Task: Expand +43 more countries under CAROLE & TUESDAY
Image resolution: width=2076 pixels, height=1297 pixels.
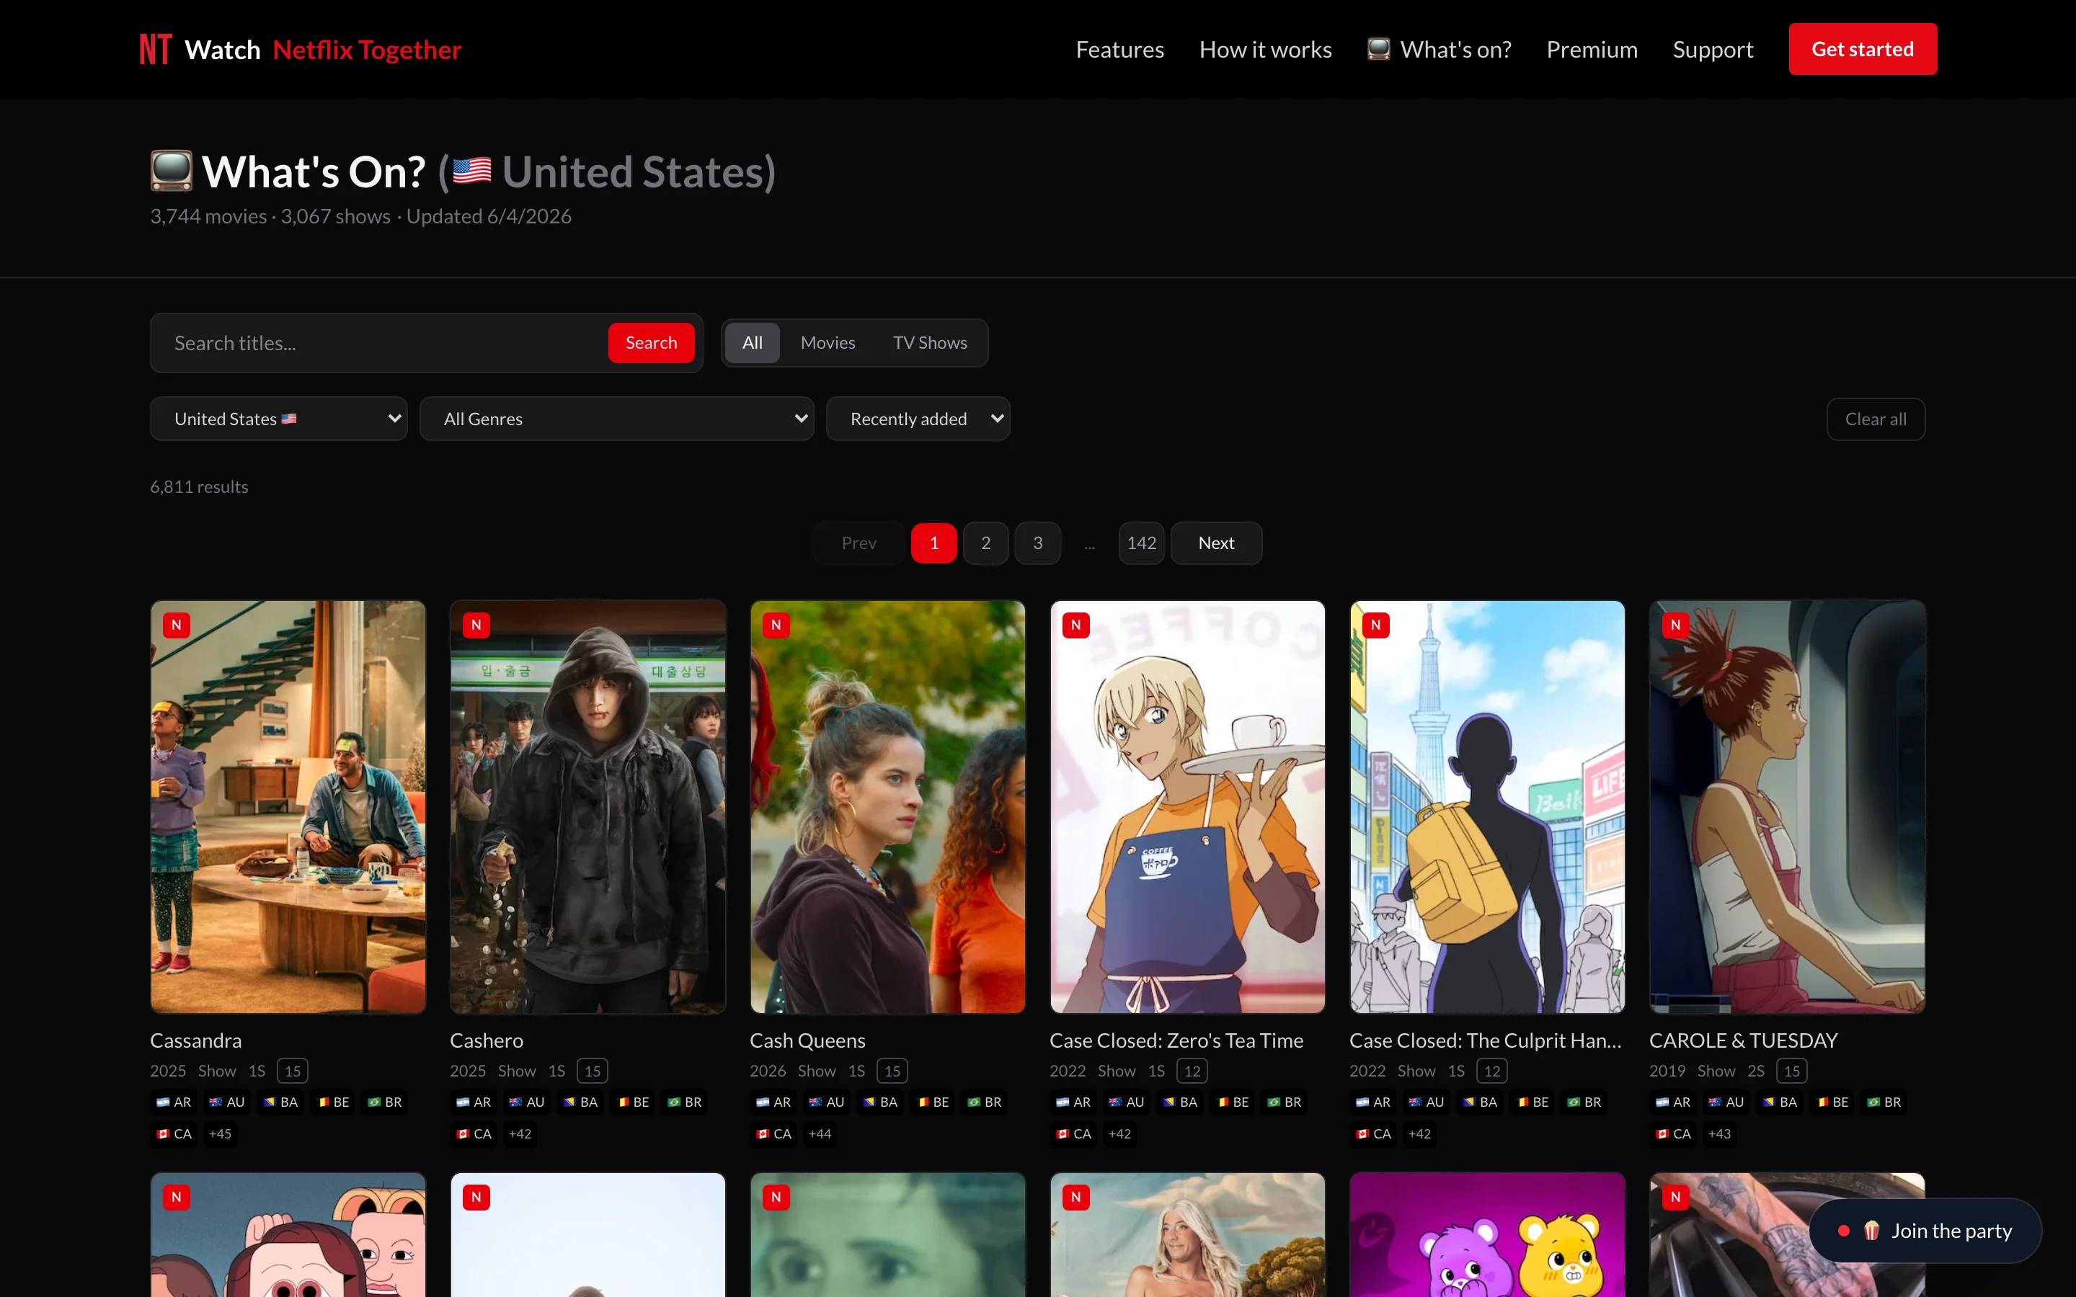Action: click(x=1719, y=1134)
